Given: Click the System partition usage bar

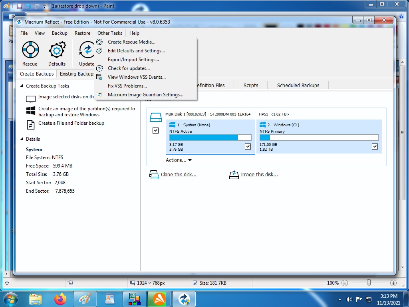Looking at the screenshot, I should coord(210,138).
